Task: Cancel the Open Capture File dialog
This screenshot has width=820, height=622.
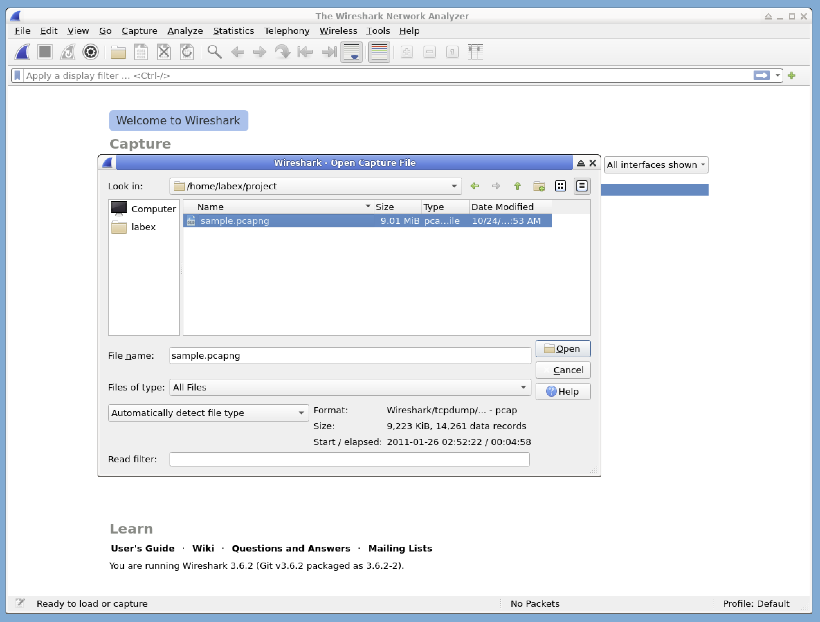Action: click(563, 370)
